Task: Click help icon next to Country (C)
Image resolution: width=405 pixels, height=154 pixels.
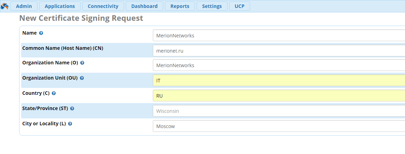Action: coord(54,93)
